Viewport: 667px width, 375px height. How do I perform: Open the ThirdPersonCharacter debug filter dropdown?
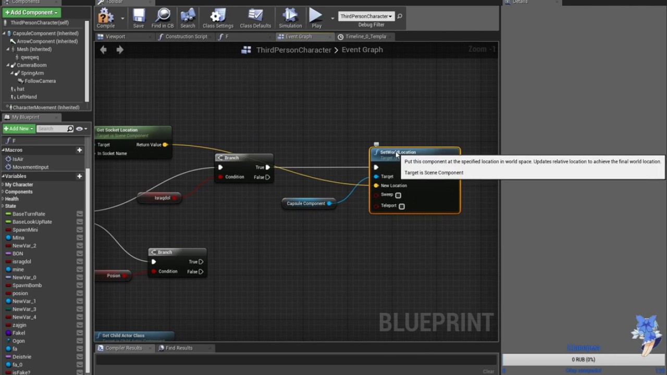click(x=366, y=16)
